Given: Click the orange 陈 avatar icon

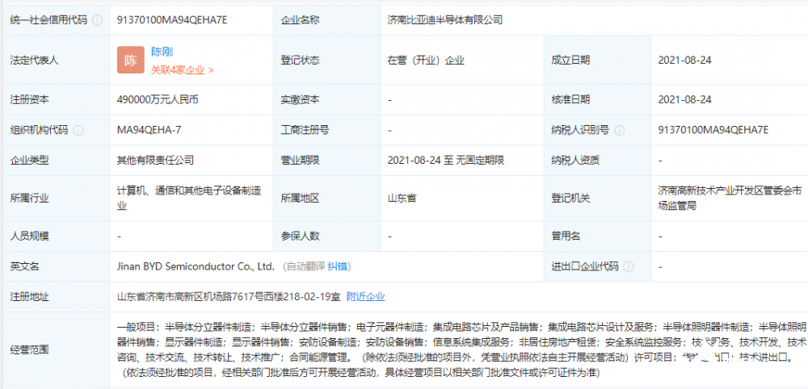Looking at the screenshot, I should (x=131, y=61).
